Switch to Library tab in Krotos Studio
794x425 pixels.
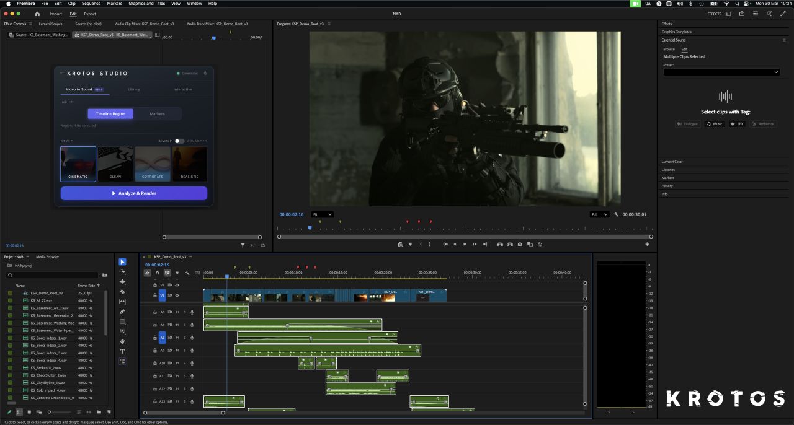pyautogui.click(x=134, y=89)
